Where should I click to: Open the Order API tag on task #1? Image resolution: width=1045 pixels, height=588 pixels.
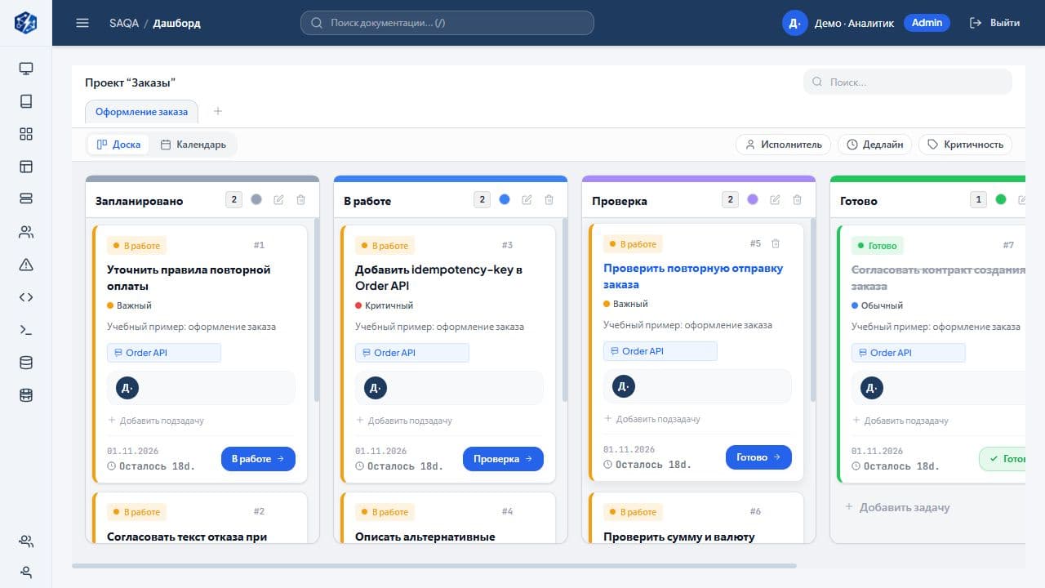164,353
